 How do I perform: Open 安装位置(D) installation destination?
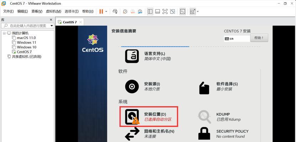click(x=149, y=116)
